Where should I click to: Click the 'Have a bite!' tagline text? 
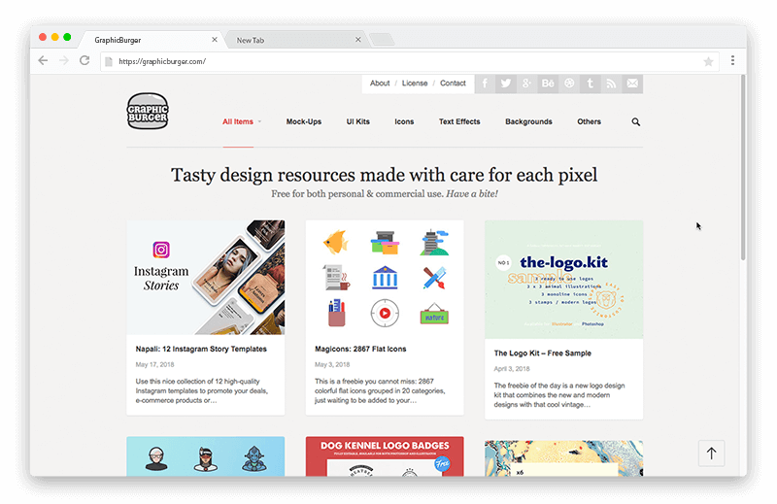472,194
